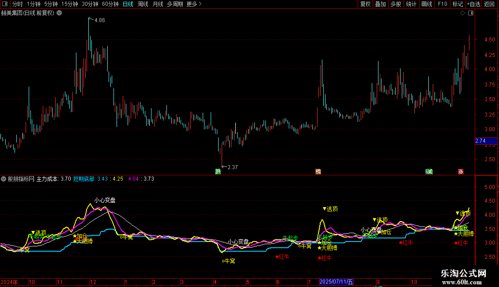Open F10 company information
The width and height of the screenshot is (499, 287).
442,4
